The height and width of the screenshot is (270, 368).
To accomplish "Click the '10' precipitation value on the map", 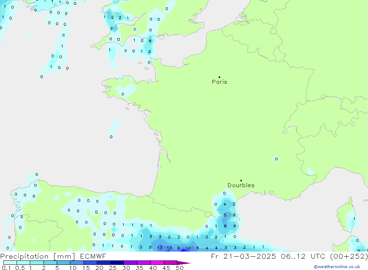I will pos(188,248).
